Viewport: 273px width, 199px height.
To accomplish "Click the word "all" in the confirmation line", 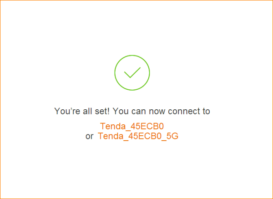I will pyautogui.click(x=87, y=111).
